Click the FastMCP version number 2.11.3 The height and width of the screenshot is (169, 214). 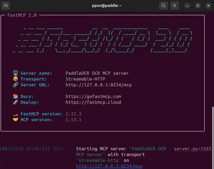coord(74,114)
